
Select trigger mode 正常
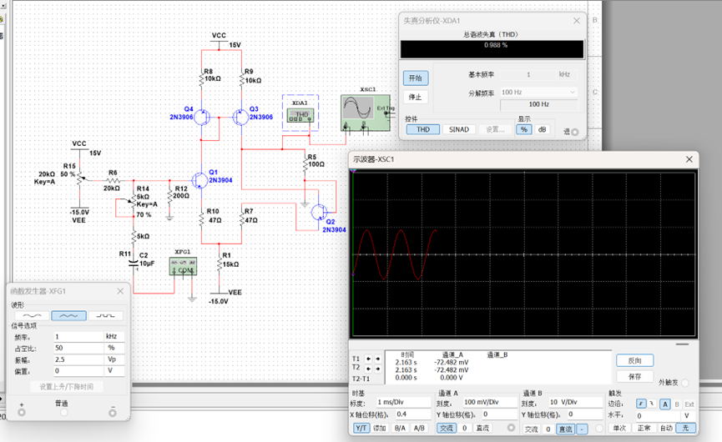(644, 428)
